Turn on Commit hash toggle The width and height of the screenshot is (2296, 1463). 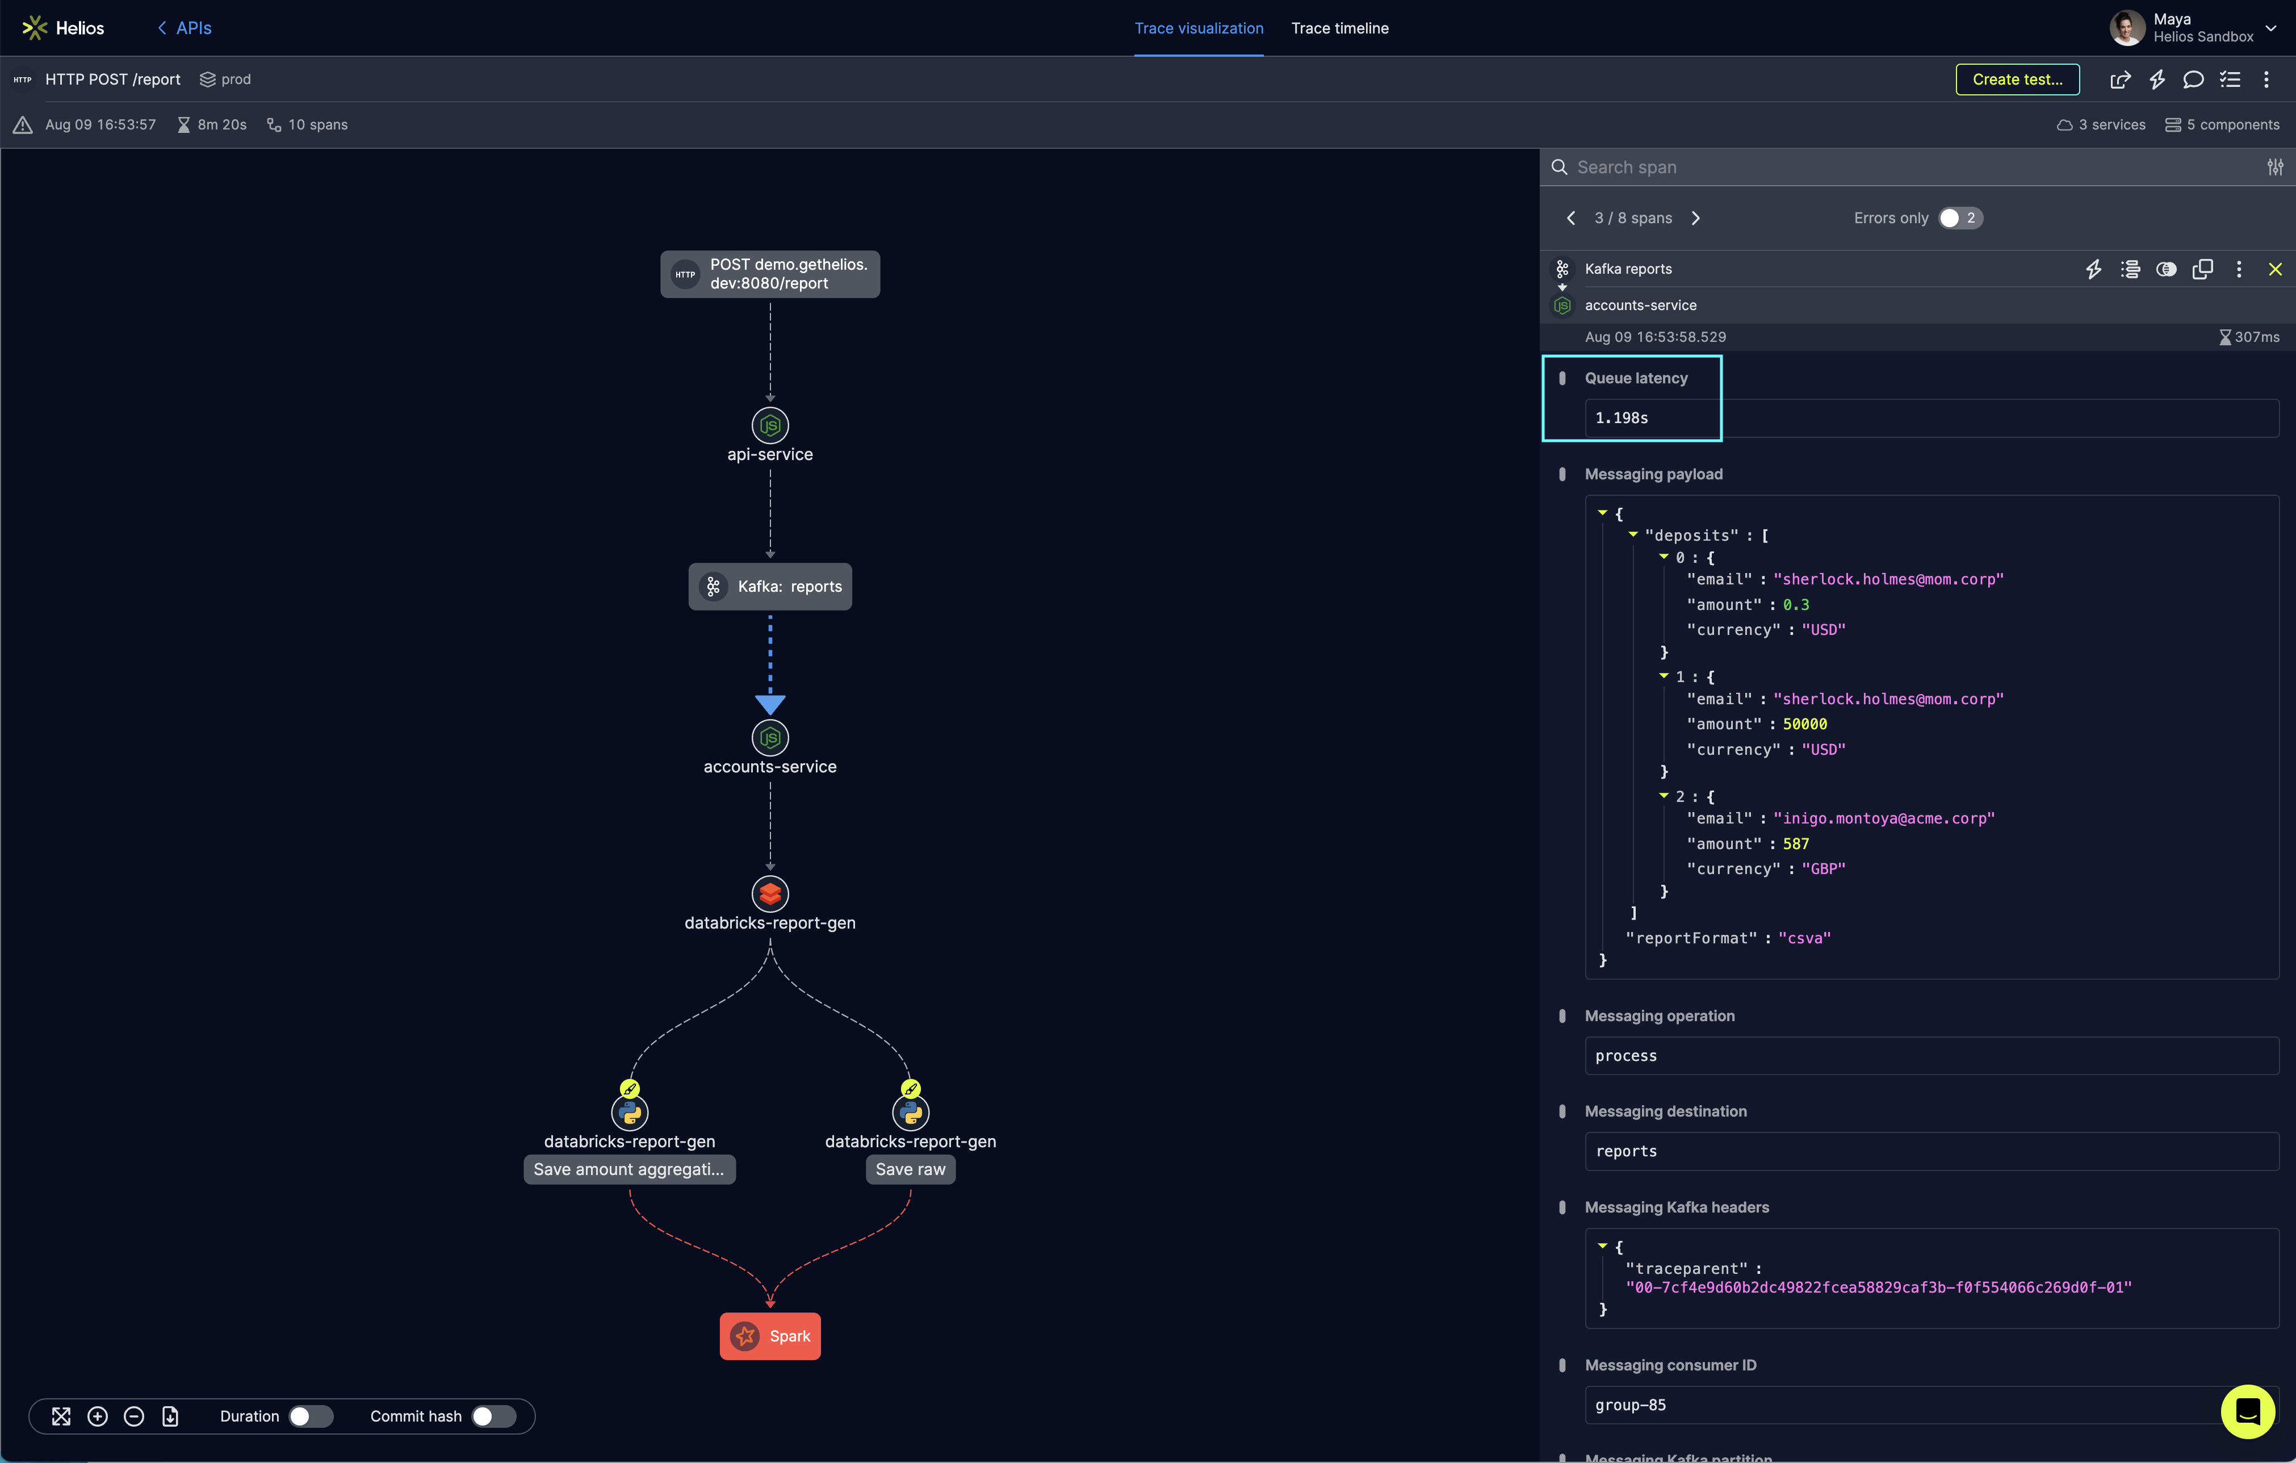point(493,1416)
